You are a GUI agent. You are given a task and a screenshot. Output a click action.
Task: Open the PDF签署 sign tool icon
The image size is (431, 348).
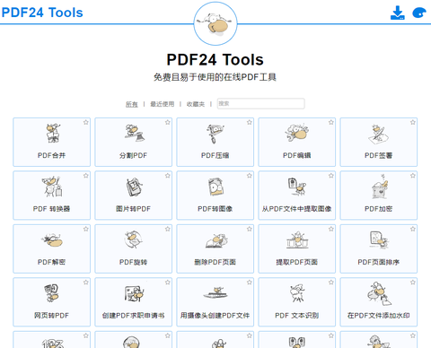tap(378, 134)
